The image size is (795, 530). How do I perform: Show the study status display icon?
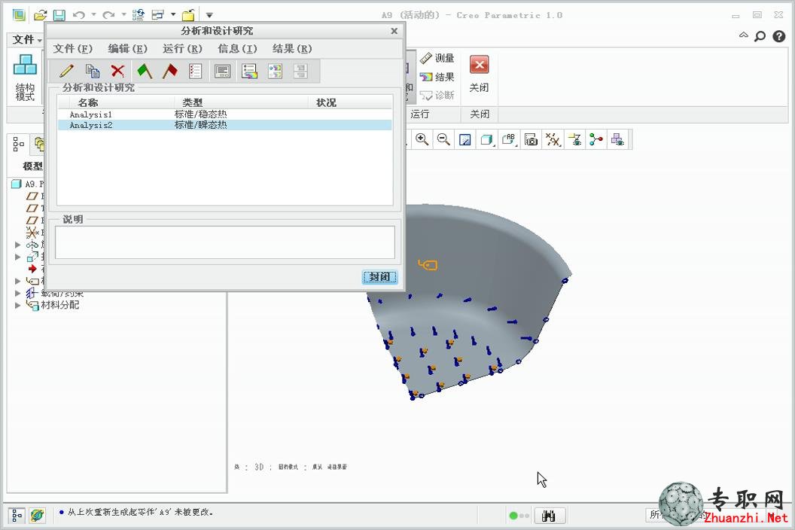point(223,71)
